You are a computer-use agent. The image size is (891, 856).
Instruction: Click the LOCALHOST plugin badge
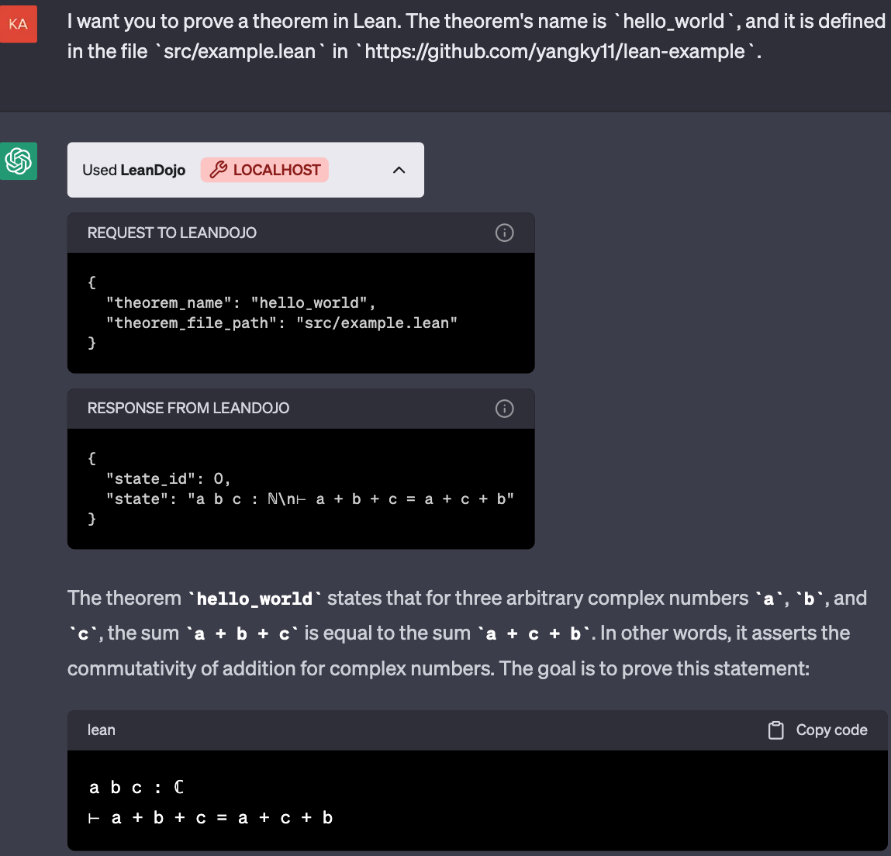tap(264, 170)
